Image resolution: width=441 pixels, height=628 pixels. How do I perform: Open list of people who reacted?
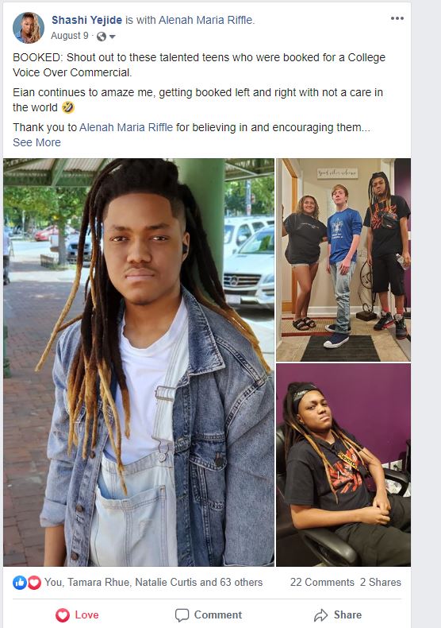point(153,582)
